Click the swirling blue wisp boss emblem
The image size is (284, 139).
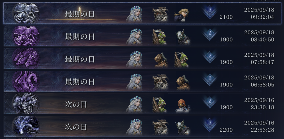click(x=25, y=126)
